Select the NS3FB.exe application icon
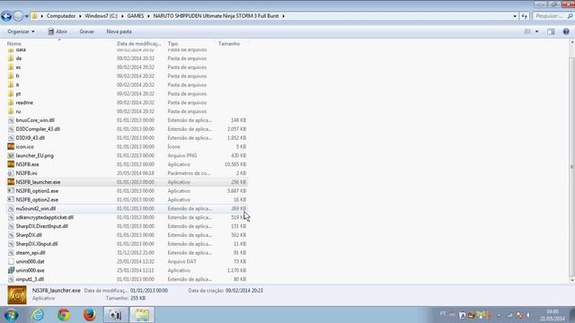 coord(11,164)
